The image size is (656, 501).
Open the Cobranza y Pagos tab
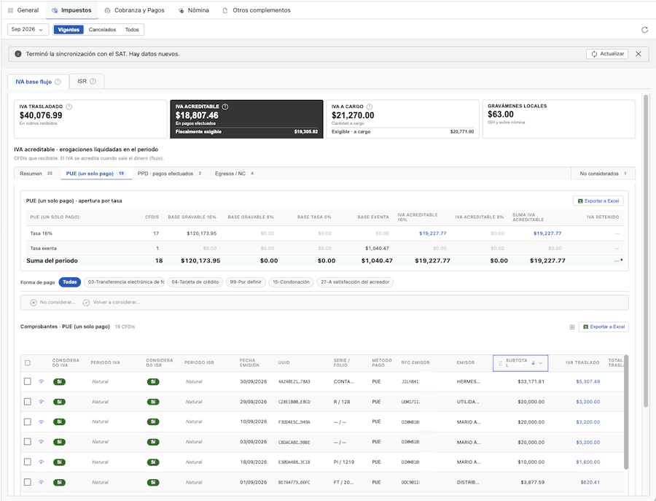pos(134,10)
